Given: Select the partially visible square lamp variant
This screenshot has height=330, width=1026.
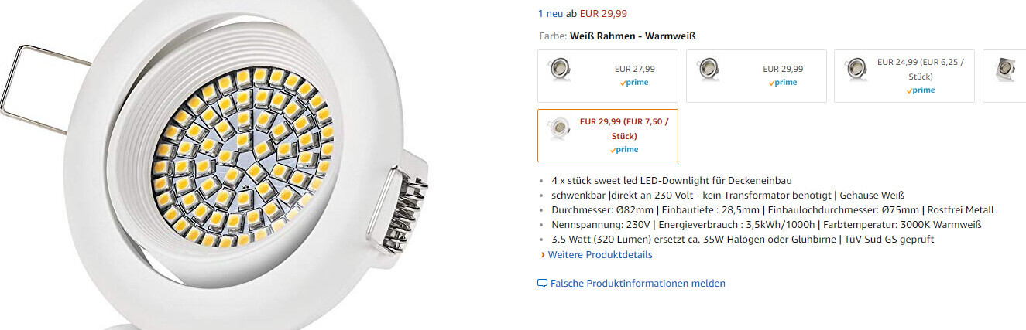Looking at the screenshot, I should click(x=1004, y=76).
